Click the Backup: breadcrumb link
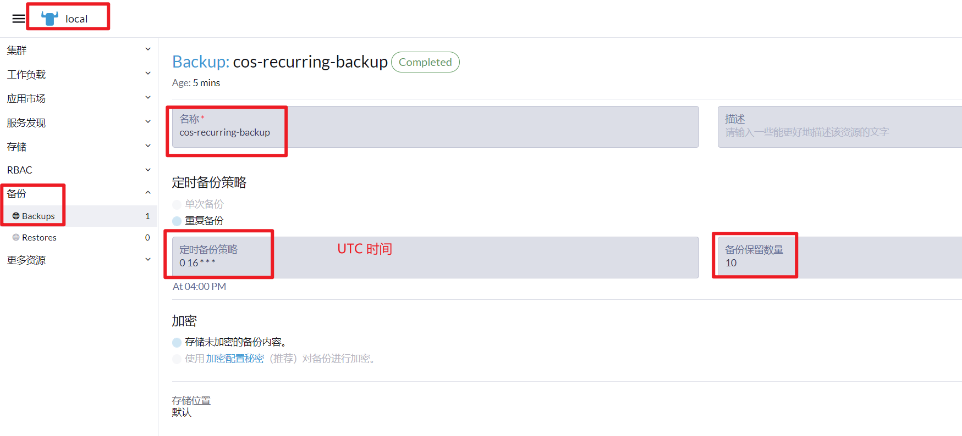The image size is (962, 436). click(x=201, y=62)
